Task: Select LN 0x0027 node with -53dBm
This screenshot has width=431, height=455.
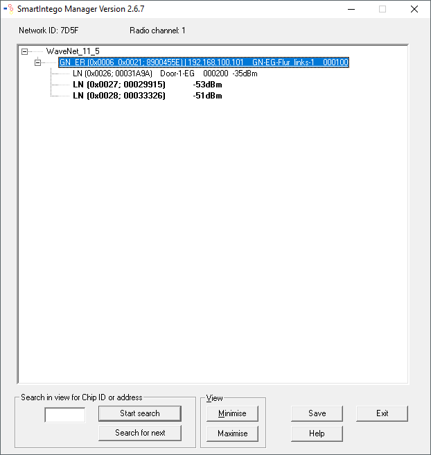Action: click(x=147, y=85)
